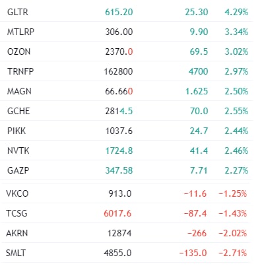262x268 pixels.
Task: Open the AKRN ticker row
Action: coord(125,233)
